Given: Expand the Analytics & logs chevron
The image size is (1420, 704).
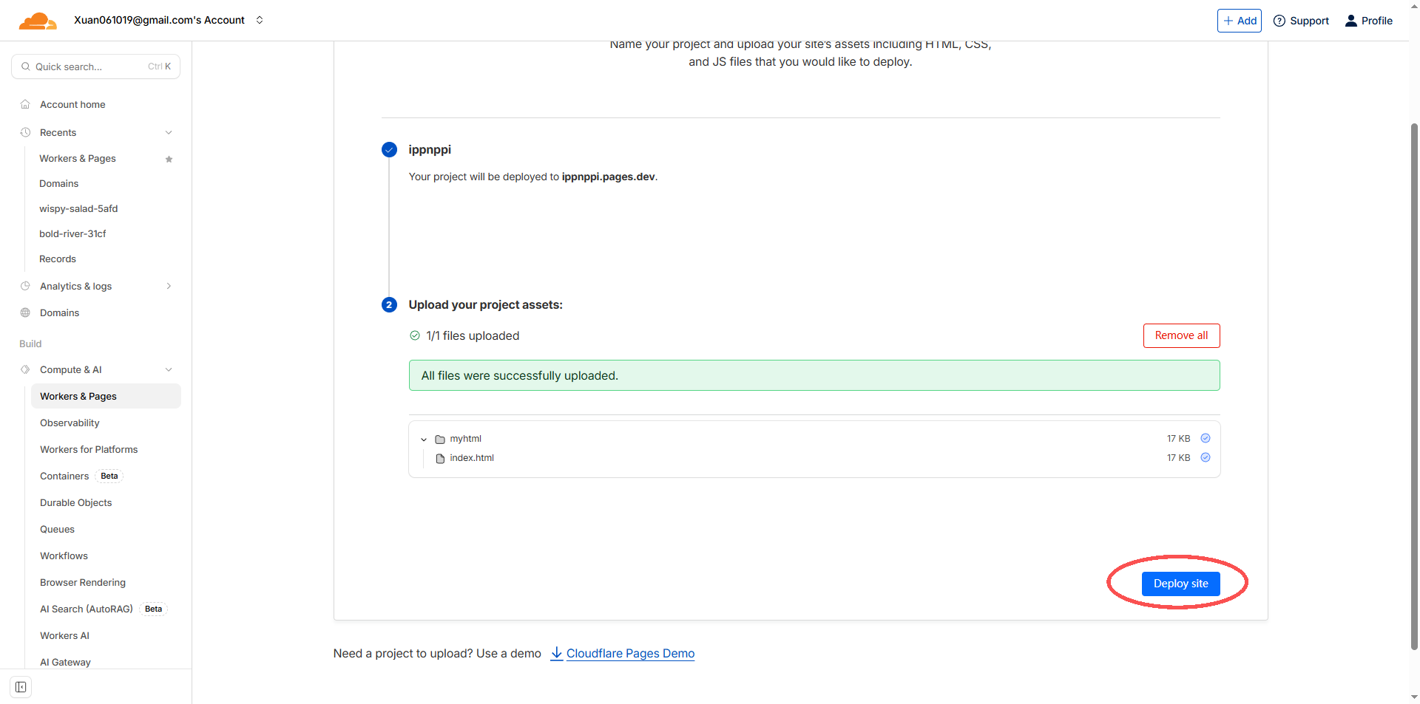Looking at the screenshot, I should click(x=169, y=286).
